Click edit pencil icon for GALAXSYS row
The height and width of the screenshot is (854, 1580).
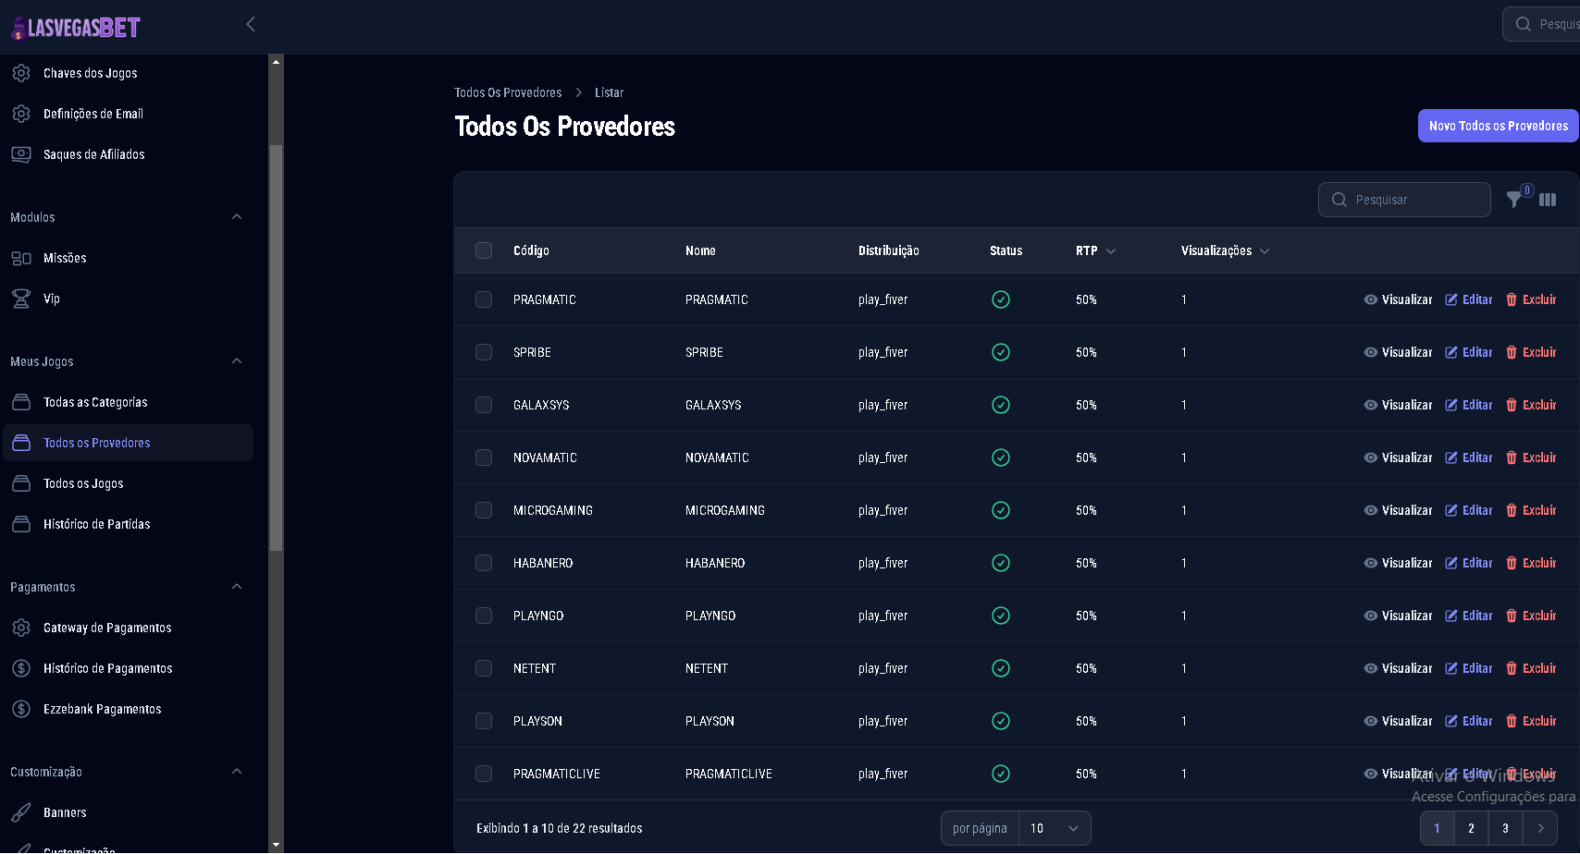pyautogui.click(x=1451, y=405)
